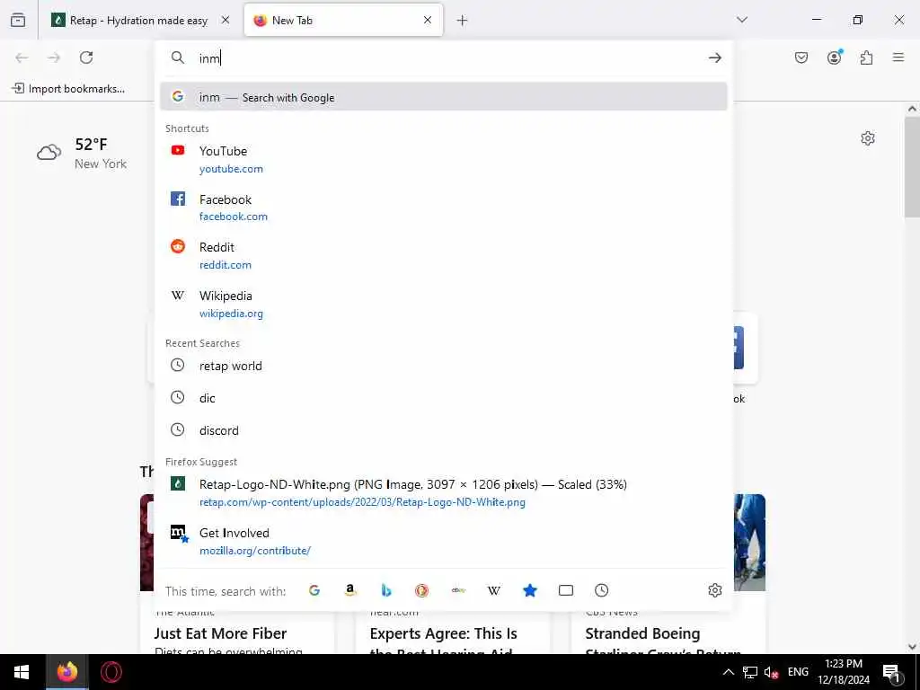The height and width of the screenshot is (690, 920).
Task: Open new tab page settings gear
Action: 868,138
